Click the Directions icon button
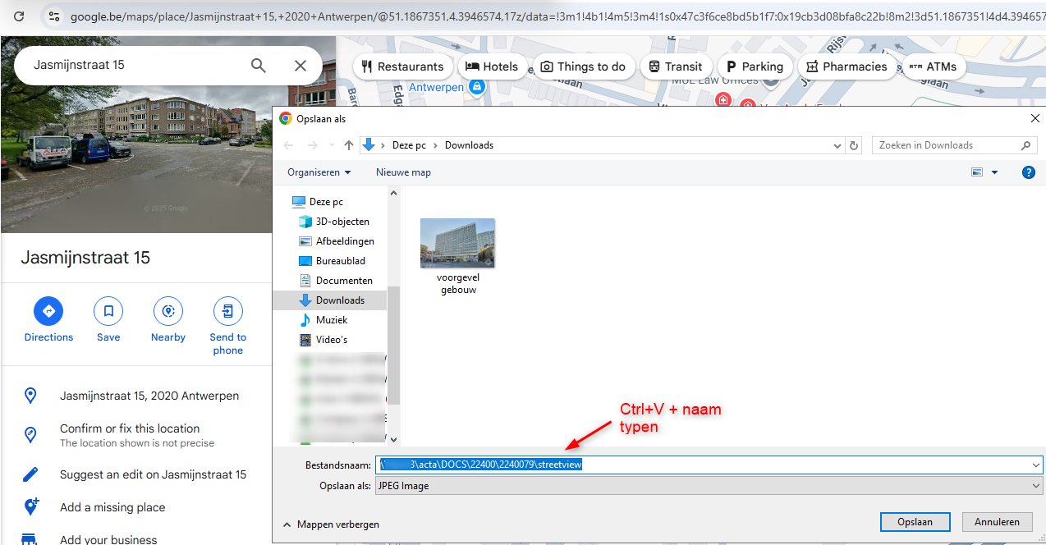 pyautogui.click(x=48, y=311)
